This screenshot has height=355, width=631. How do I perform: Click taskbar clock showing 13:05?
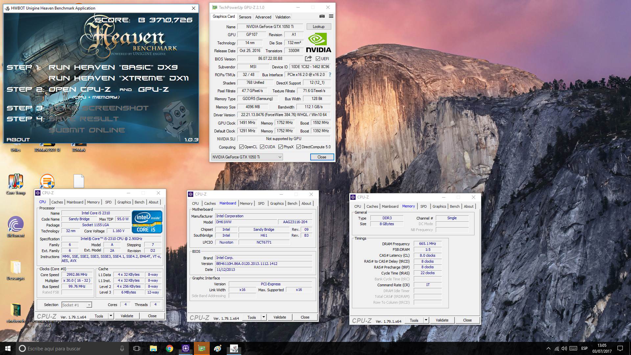(602, 348)
